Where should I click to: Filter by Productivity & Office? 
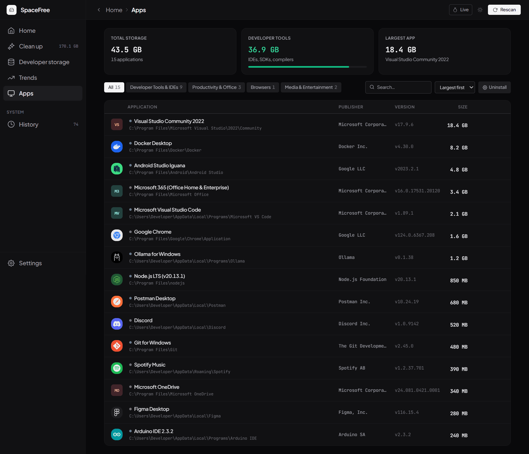[217, 87]
